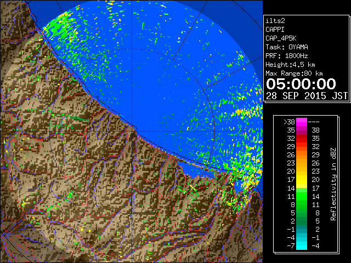Select the "Task: OYAMA" line
351x263 pixels.
[x=287, y=47]
